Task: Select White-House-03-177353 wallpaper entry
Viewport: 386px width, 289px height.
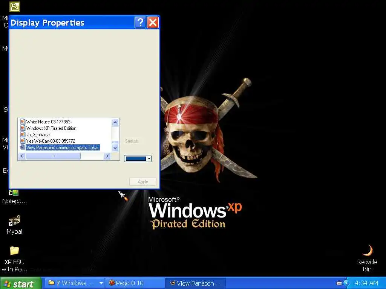Action: pyautogui.click(x=48, y=122)
